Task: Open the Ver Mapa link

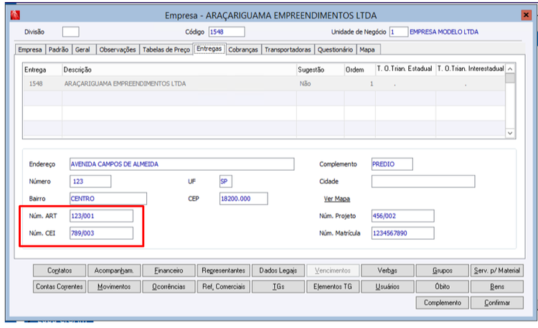Action: tap(337, 199)
